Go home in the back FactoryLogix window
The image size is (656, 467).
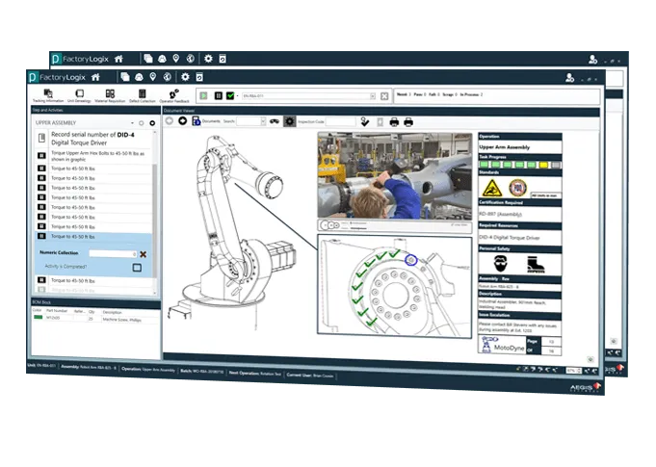coord(118,59)
